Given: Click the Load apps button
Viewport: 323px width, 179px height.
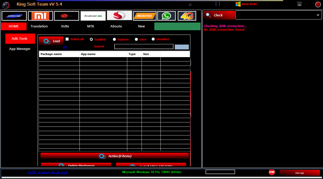Looking at the screenshot, I should (51, 41).
